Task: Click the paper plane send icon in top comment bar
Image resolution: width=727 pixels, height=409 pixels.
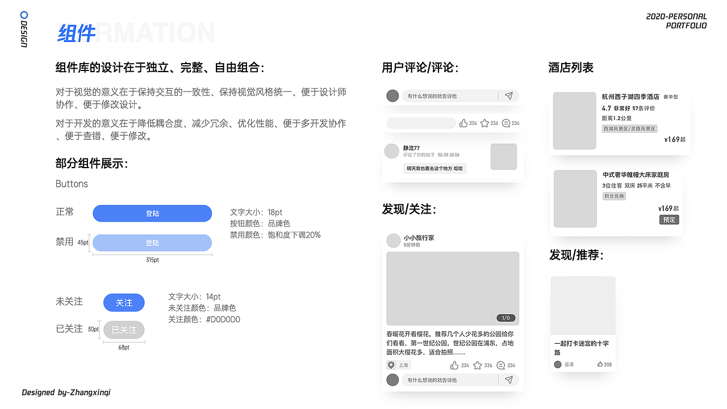Action: point(509,95)
